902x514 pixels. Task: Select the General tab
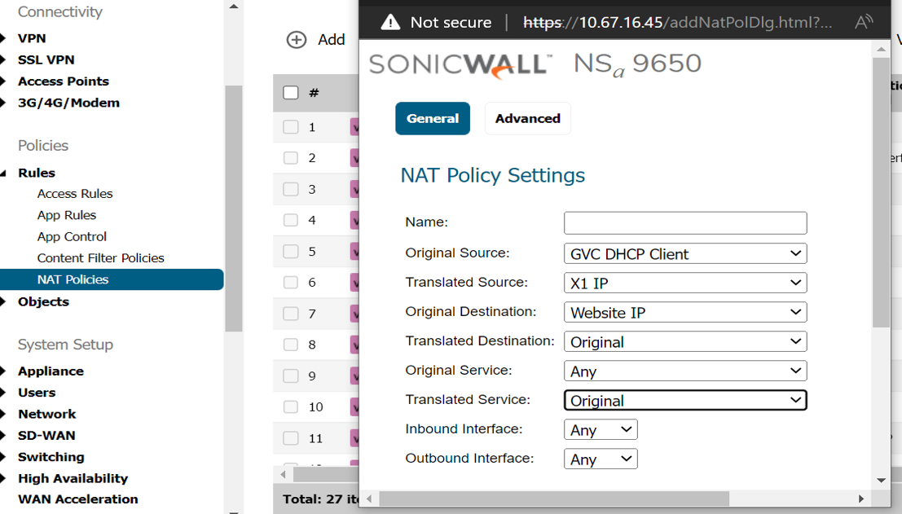coord(433,118)
